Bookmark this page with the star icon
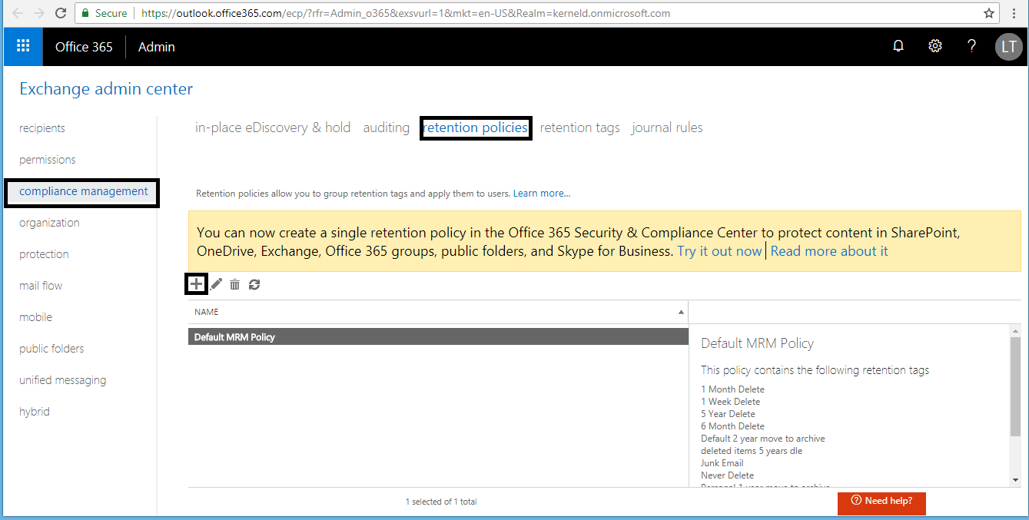The width and height of the screenshot is (1029, 520). (989, 13)
